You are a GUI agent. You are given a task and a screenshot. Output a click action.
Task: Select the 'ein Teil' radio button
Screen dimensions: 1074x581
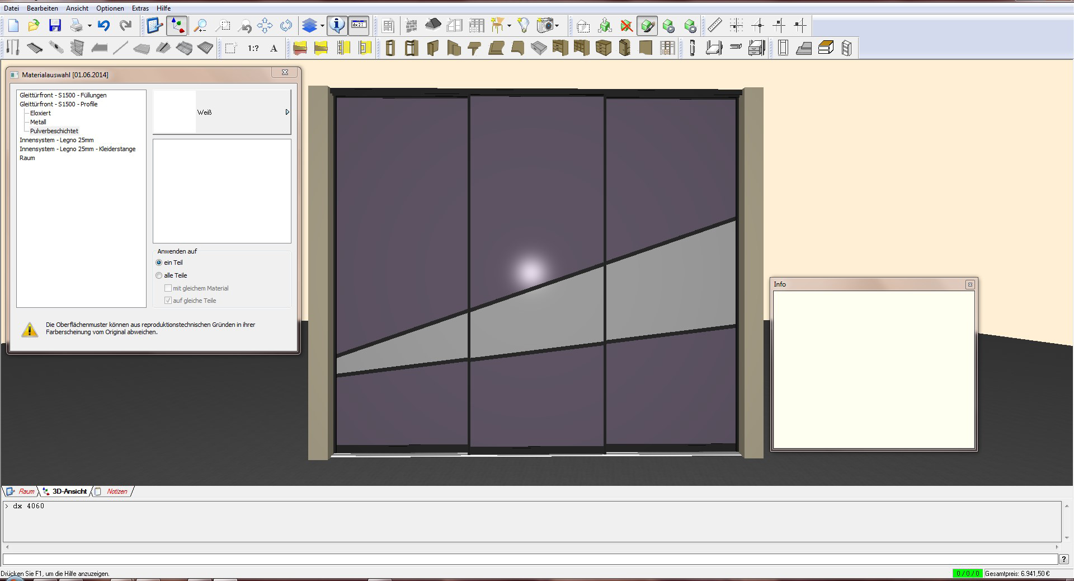[159, 263]
